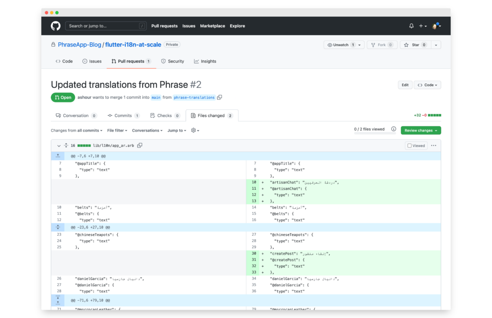
Task: Expand lines above the first diff hunk
Action: click(x=58, y=156)
